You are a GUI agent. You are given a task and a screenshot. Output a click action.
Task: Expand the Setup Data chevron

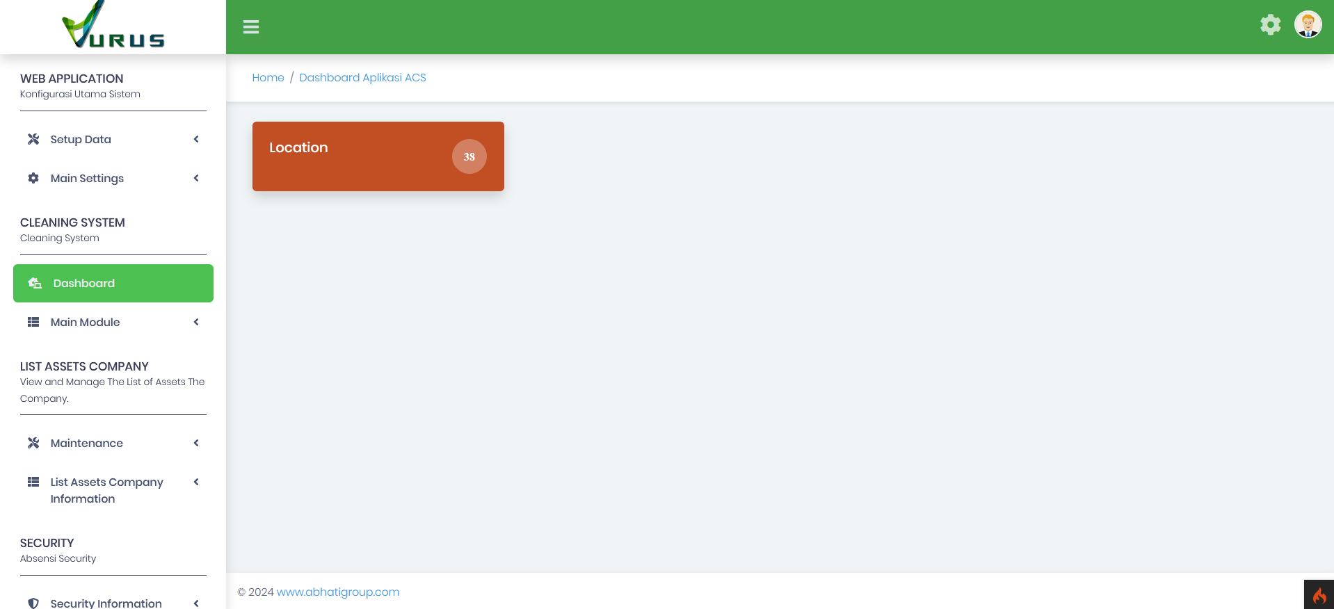196,139
